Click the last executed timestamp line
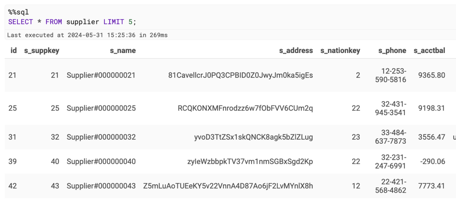 click(87, 35)
